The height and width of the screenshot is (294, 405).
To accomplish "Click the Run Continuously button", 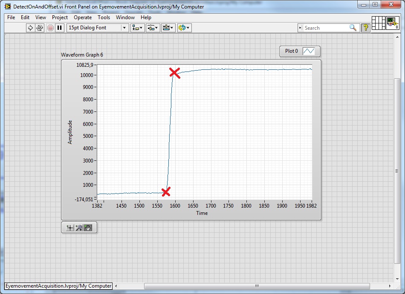I will point(40,28).
